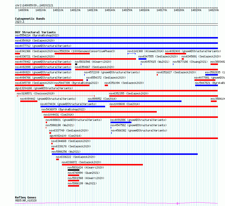Image resolution: width=225 pixels, height=206 pixels.
Task: Click the black bar of nsv5831624 (Almarri2020)
Action: tap(74, 170)
